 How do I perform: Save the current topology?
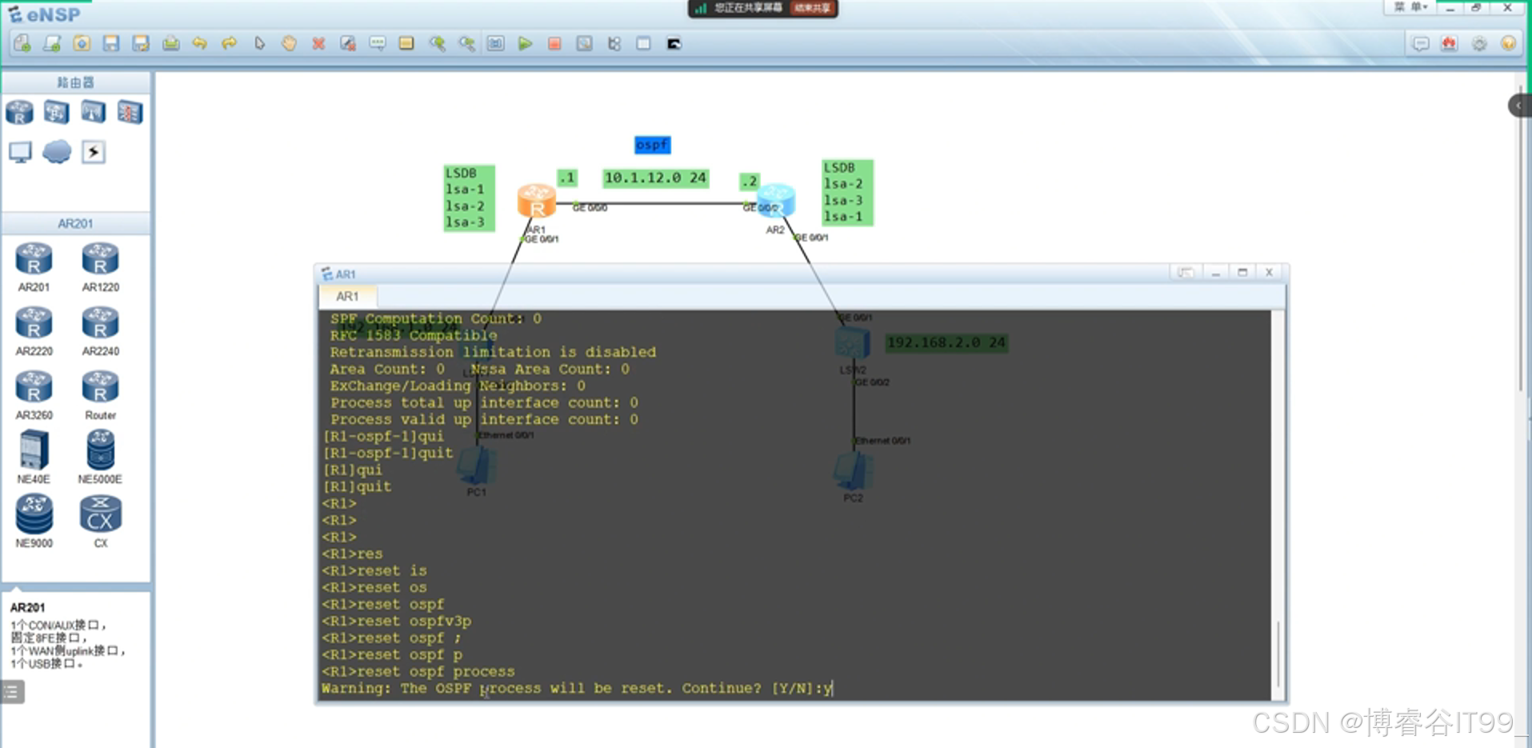click(x=111, y=44)
